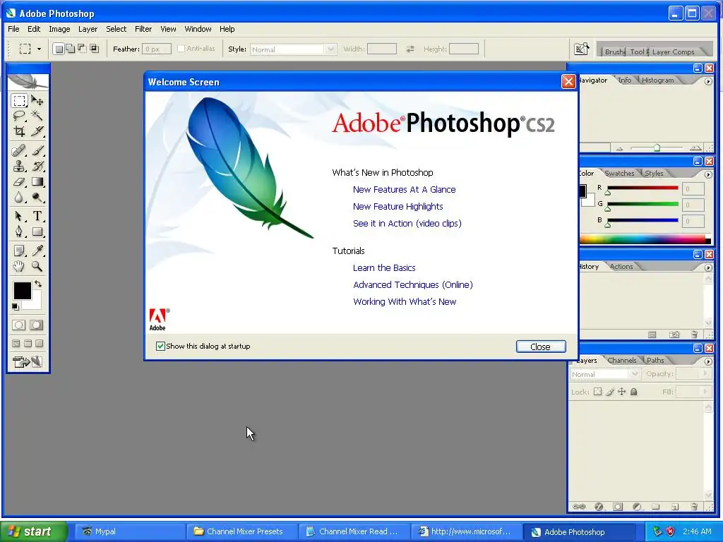The height and width of the screenshot is (542, 723).
Task: Open Advanced Techniques (Online) link
Action: [413, 285]
